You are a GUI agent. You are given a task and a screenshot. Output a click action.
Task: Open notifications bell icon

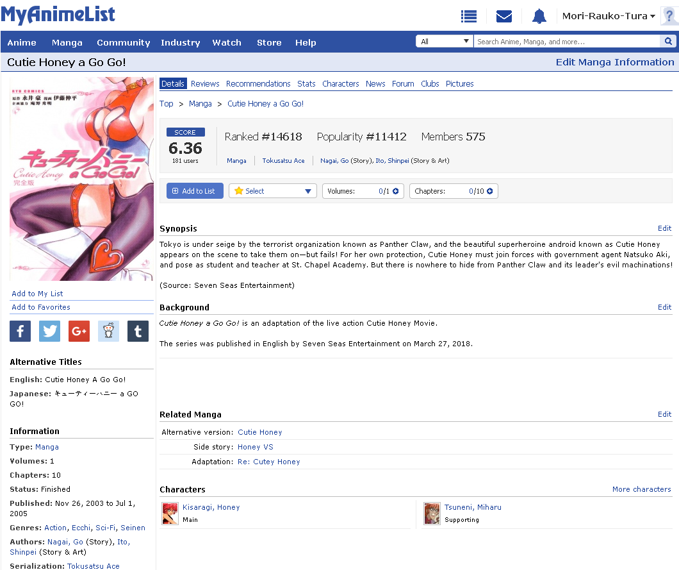pyautogui.click(x=539, y=17)
